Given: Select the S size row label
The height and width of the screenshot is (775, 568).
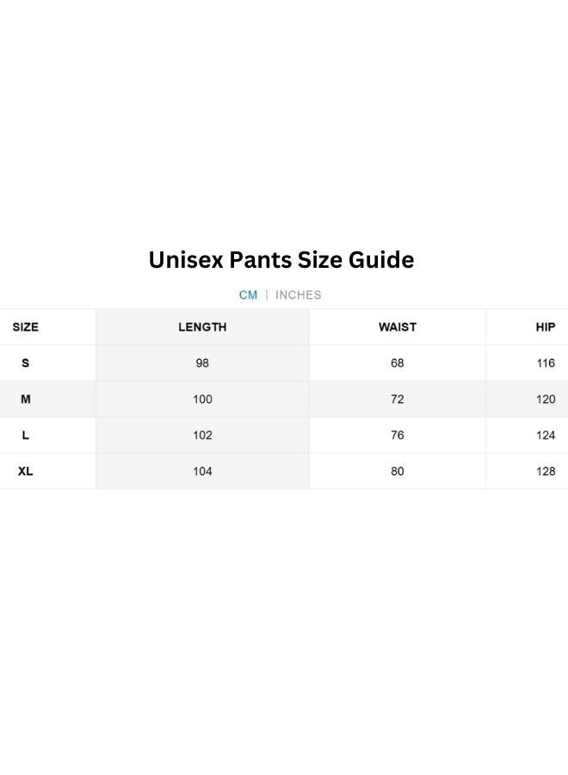Looking at the screenshot, I should pyautogui.click(x=25, y=363).
